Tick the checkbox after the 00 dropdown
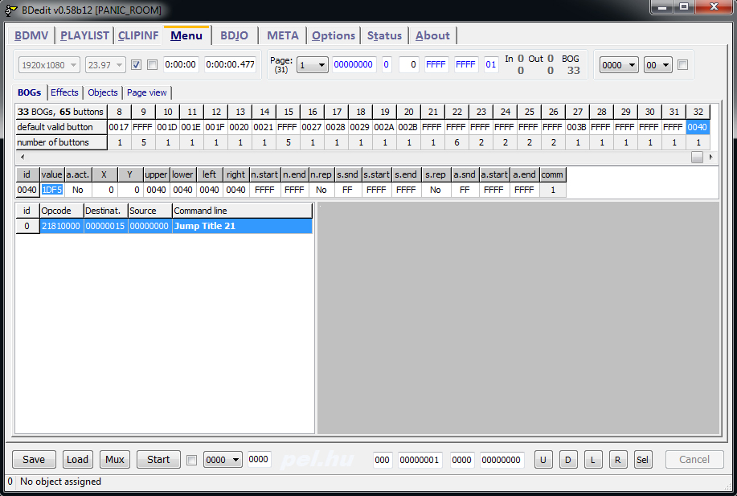 [x=683, y=65]
